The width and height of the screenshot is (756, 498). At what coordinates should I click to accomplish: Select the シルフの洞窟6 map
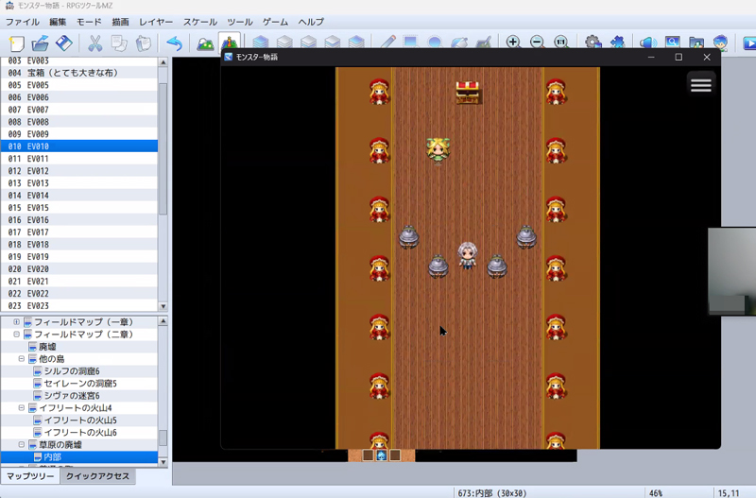72,371
